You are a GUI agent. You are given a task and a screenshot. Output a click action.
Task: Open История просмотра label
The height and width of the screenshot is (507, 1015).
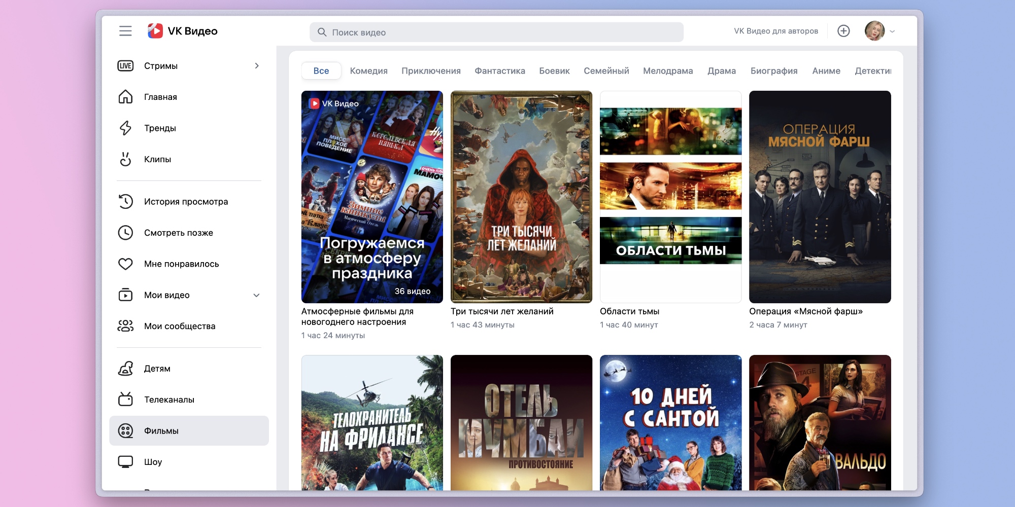tap(186, 202)
